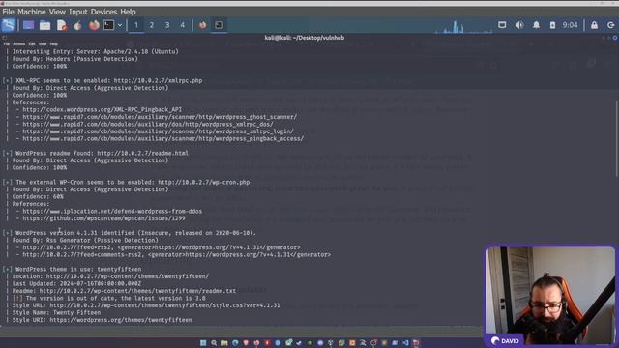Open the terminal's Actions menu

(x=18, y=44)
